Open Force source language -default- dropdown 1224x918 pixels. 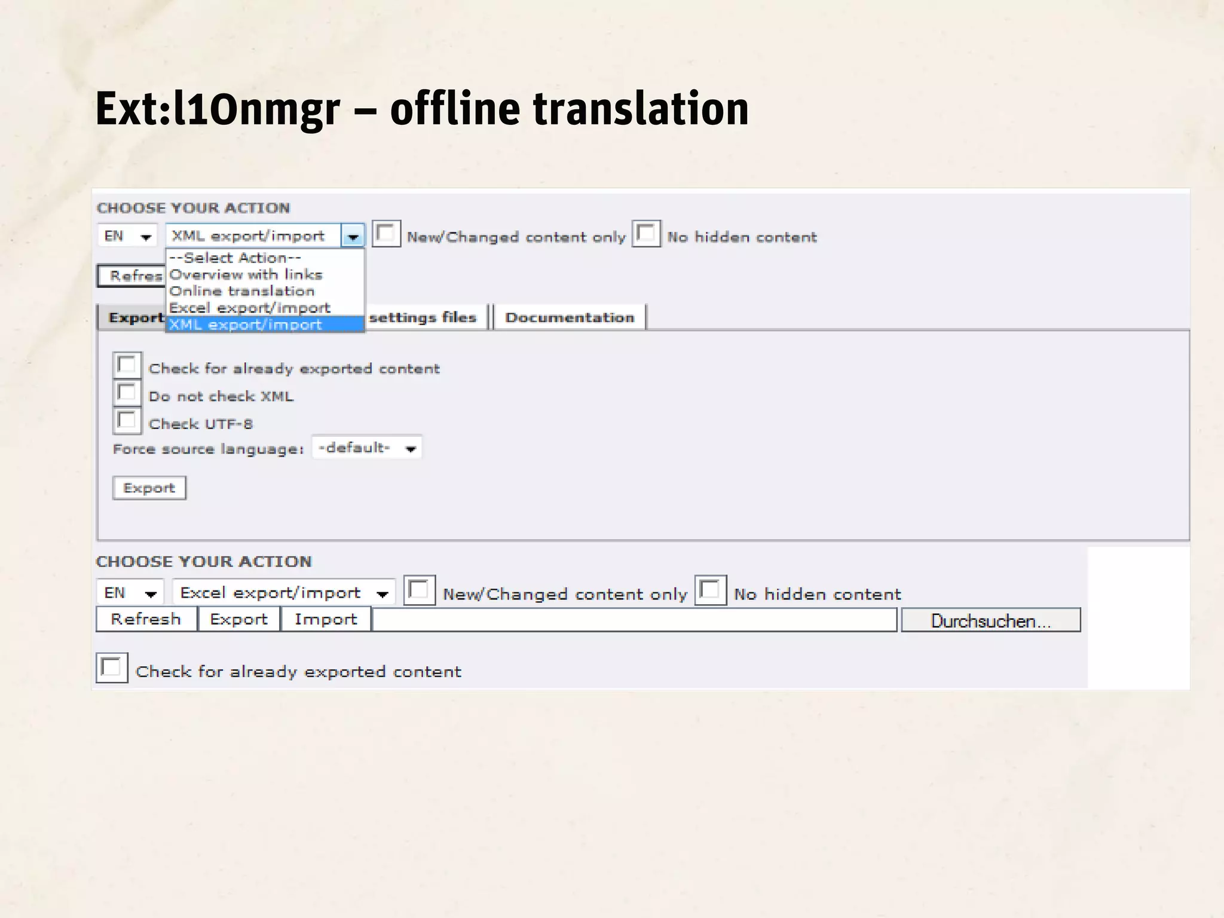[367, 448]
